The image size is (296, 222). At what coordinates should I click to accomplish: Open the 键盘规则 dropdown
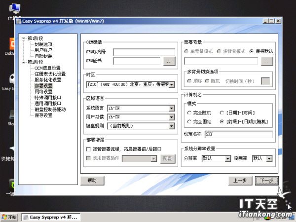pyautogui.click(x=171, y=126)
